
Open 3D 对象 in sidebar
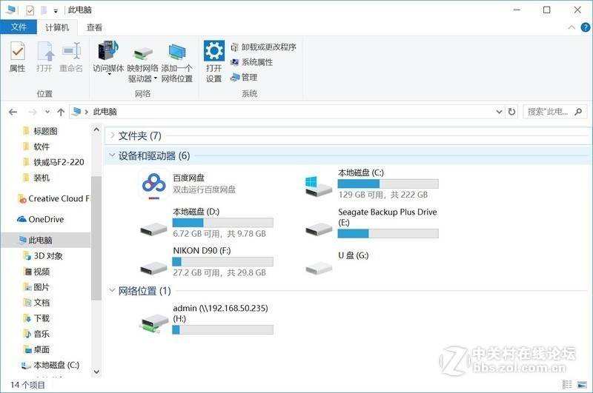coord(43,256)
